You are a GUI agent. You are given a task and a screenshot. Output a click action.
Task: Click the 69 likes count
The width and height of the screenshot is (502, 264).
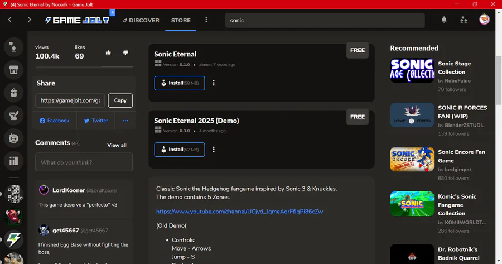[79, 56]
